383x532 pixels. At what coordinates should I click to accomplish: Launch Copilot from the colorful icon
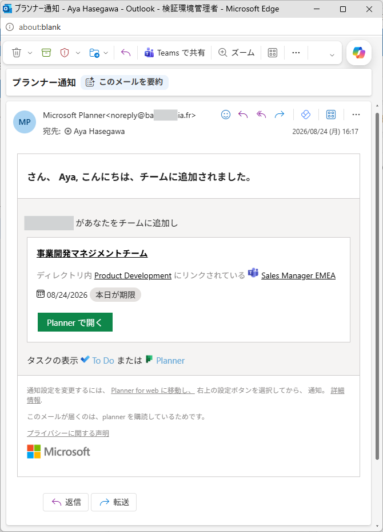pyautogui.click(x=358, y=53)
